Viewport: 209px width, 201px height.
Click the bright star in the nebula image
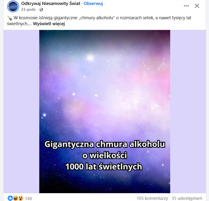pyautogui.click(x=90, y=57)
